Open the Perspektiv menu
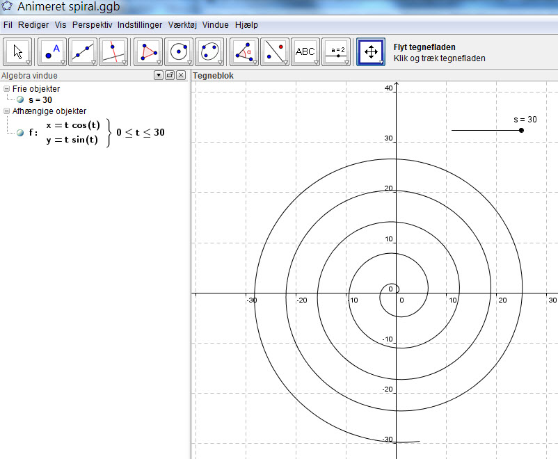The height and width of the screenshot is (459, 558). click(x=92, y=24)
